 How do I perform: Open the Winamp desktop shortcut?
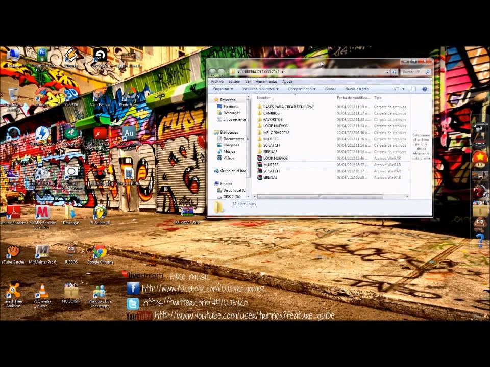point(71,58)
